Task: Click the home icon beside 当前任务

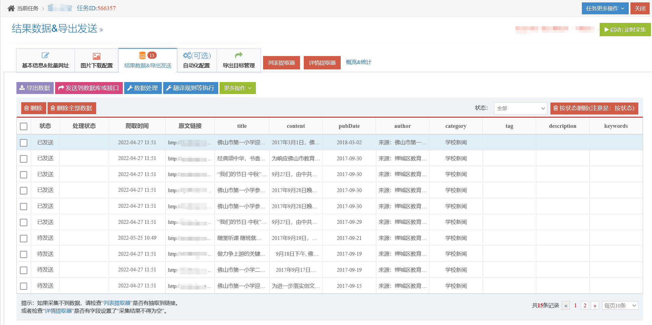Action: [11, 8]
